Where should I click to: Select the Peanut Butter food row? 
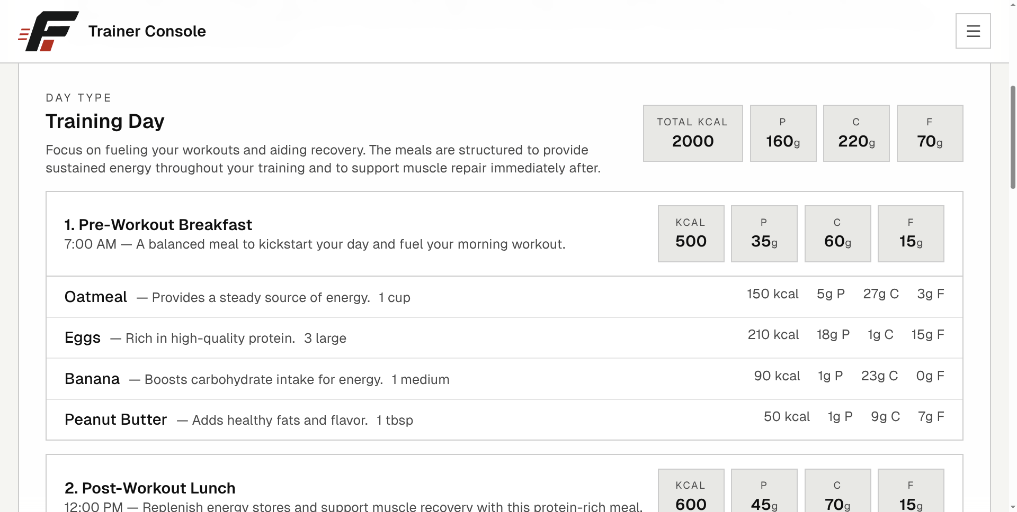coord(504,419)
